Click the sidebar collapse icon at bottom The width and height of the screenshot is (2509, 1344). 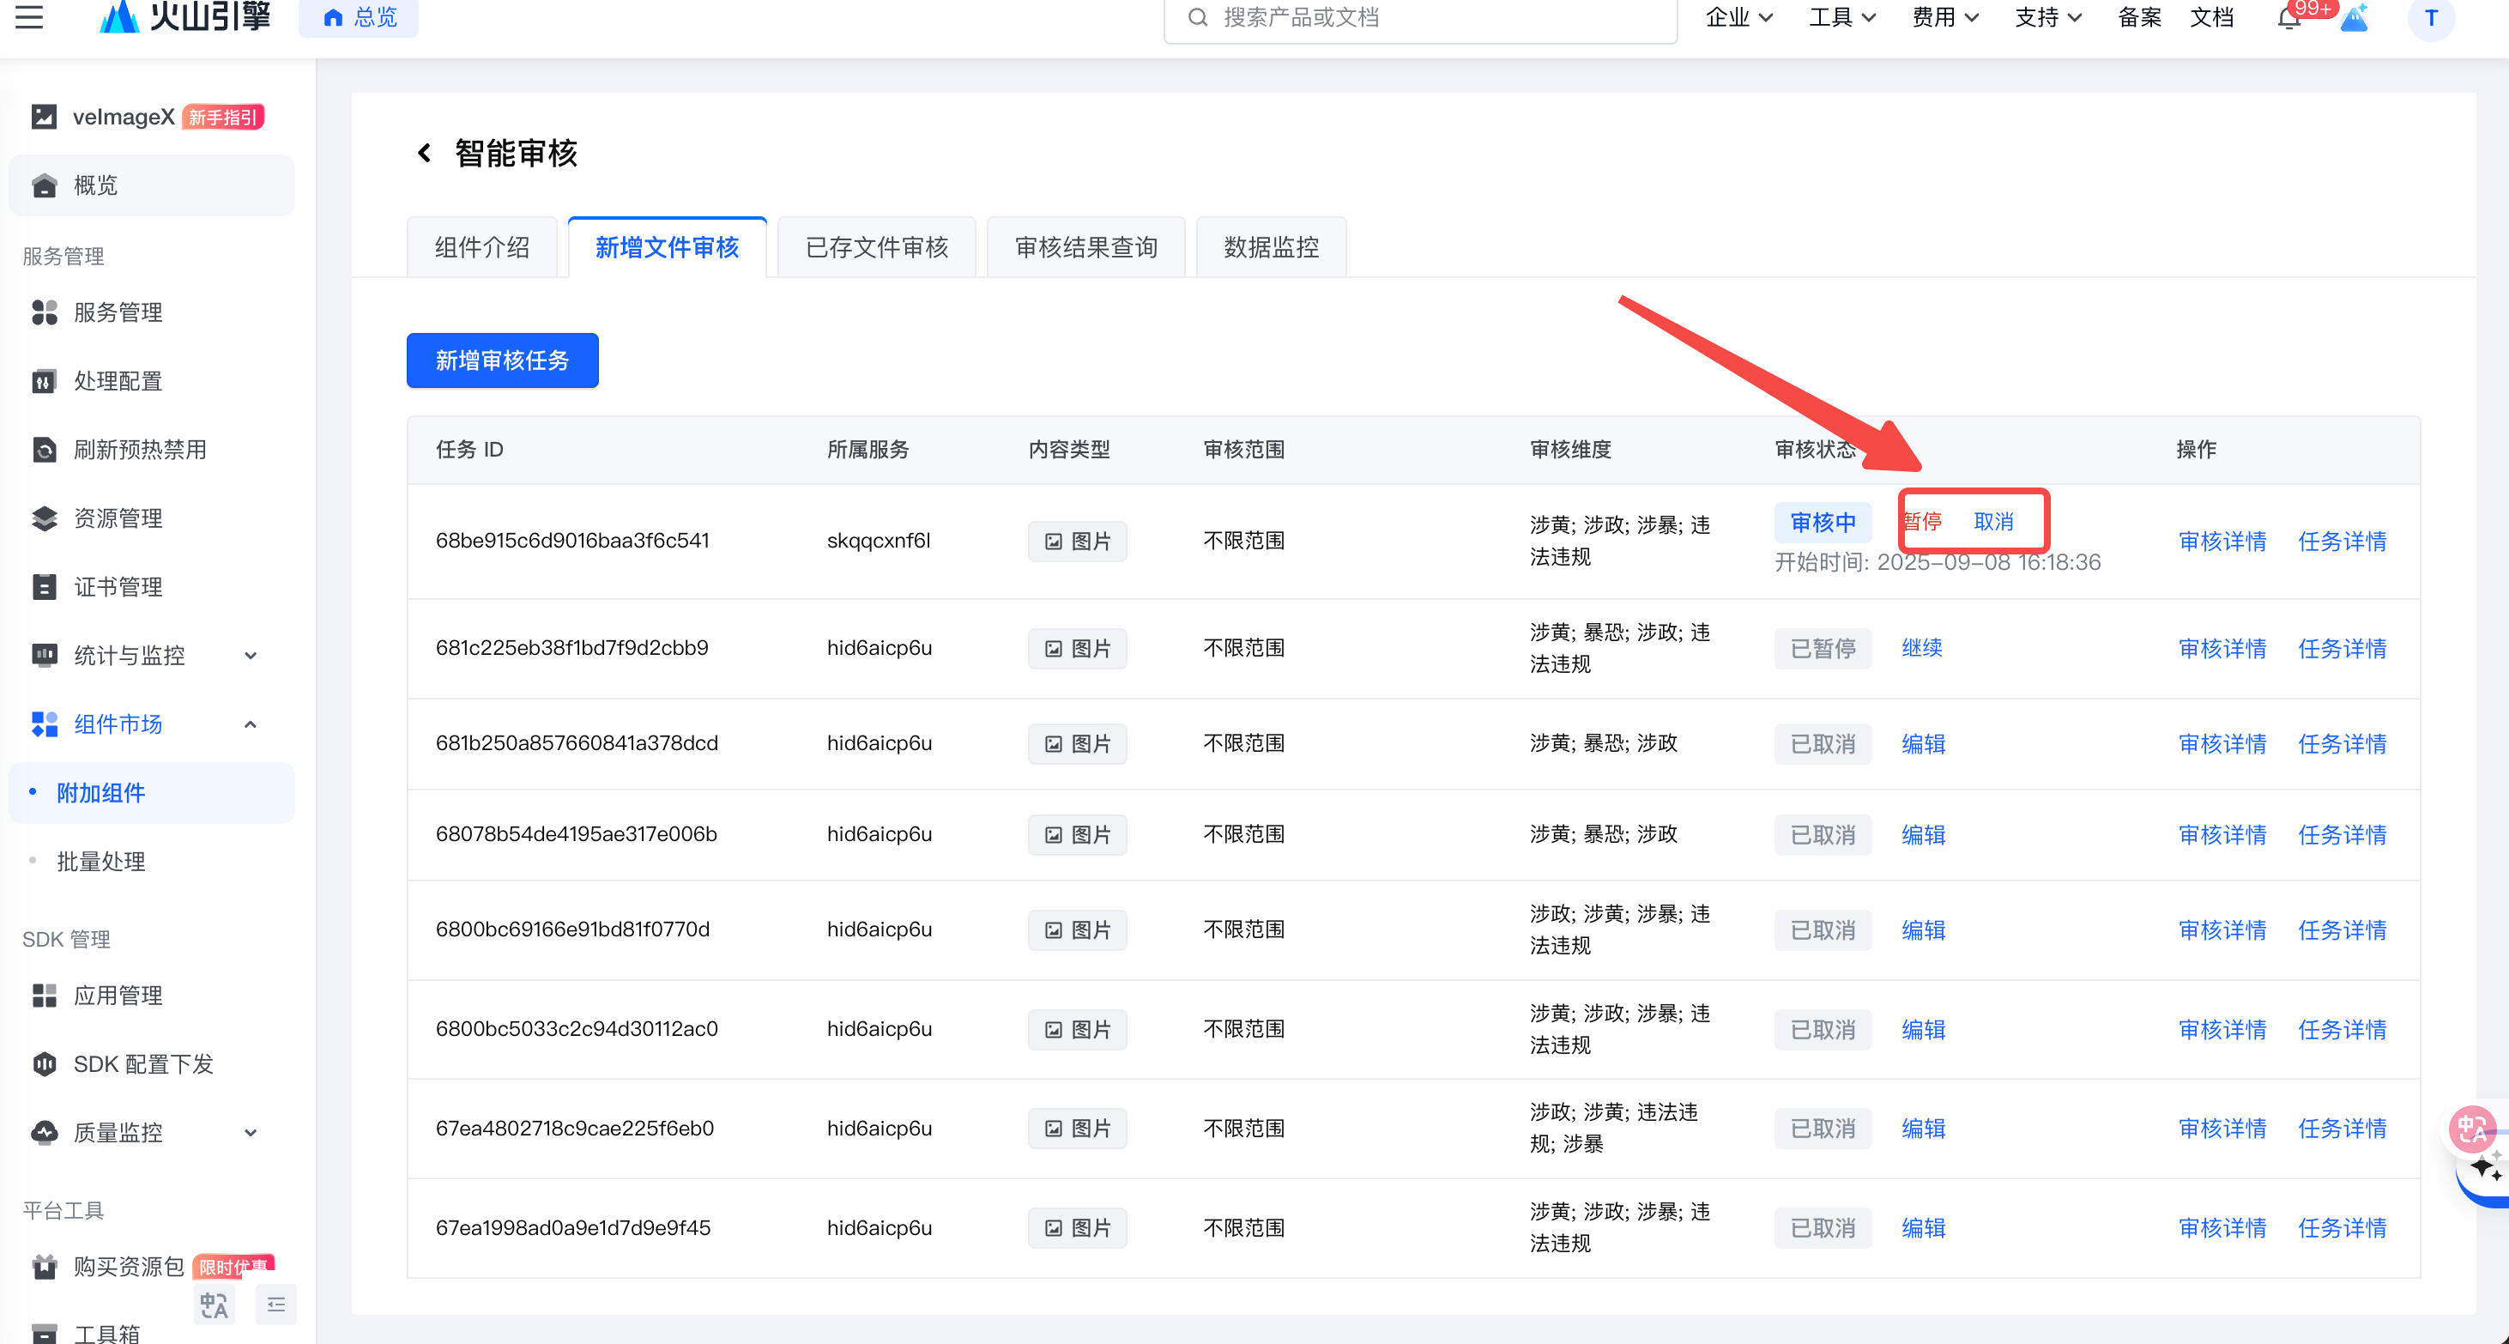(276, 1304)
